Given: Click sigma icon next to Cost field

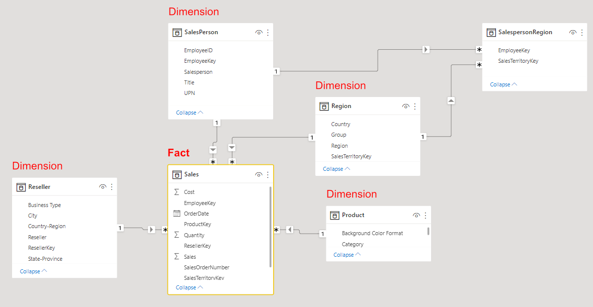Looking at the screenshot, I should pos(177,192).
